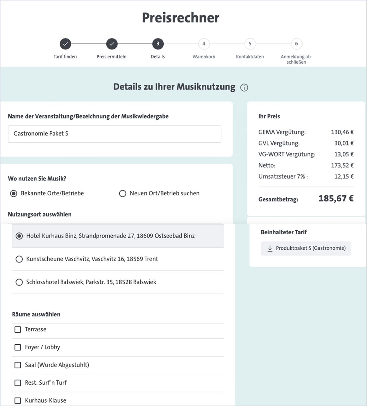Choose Schlosshotel Ralswiek location
Viewport: 367px width, 406px height.
click(x=19, y=282)
